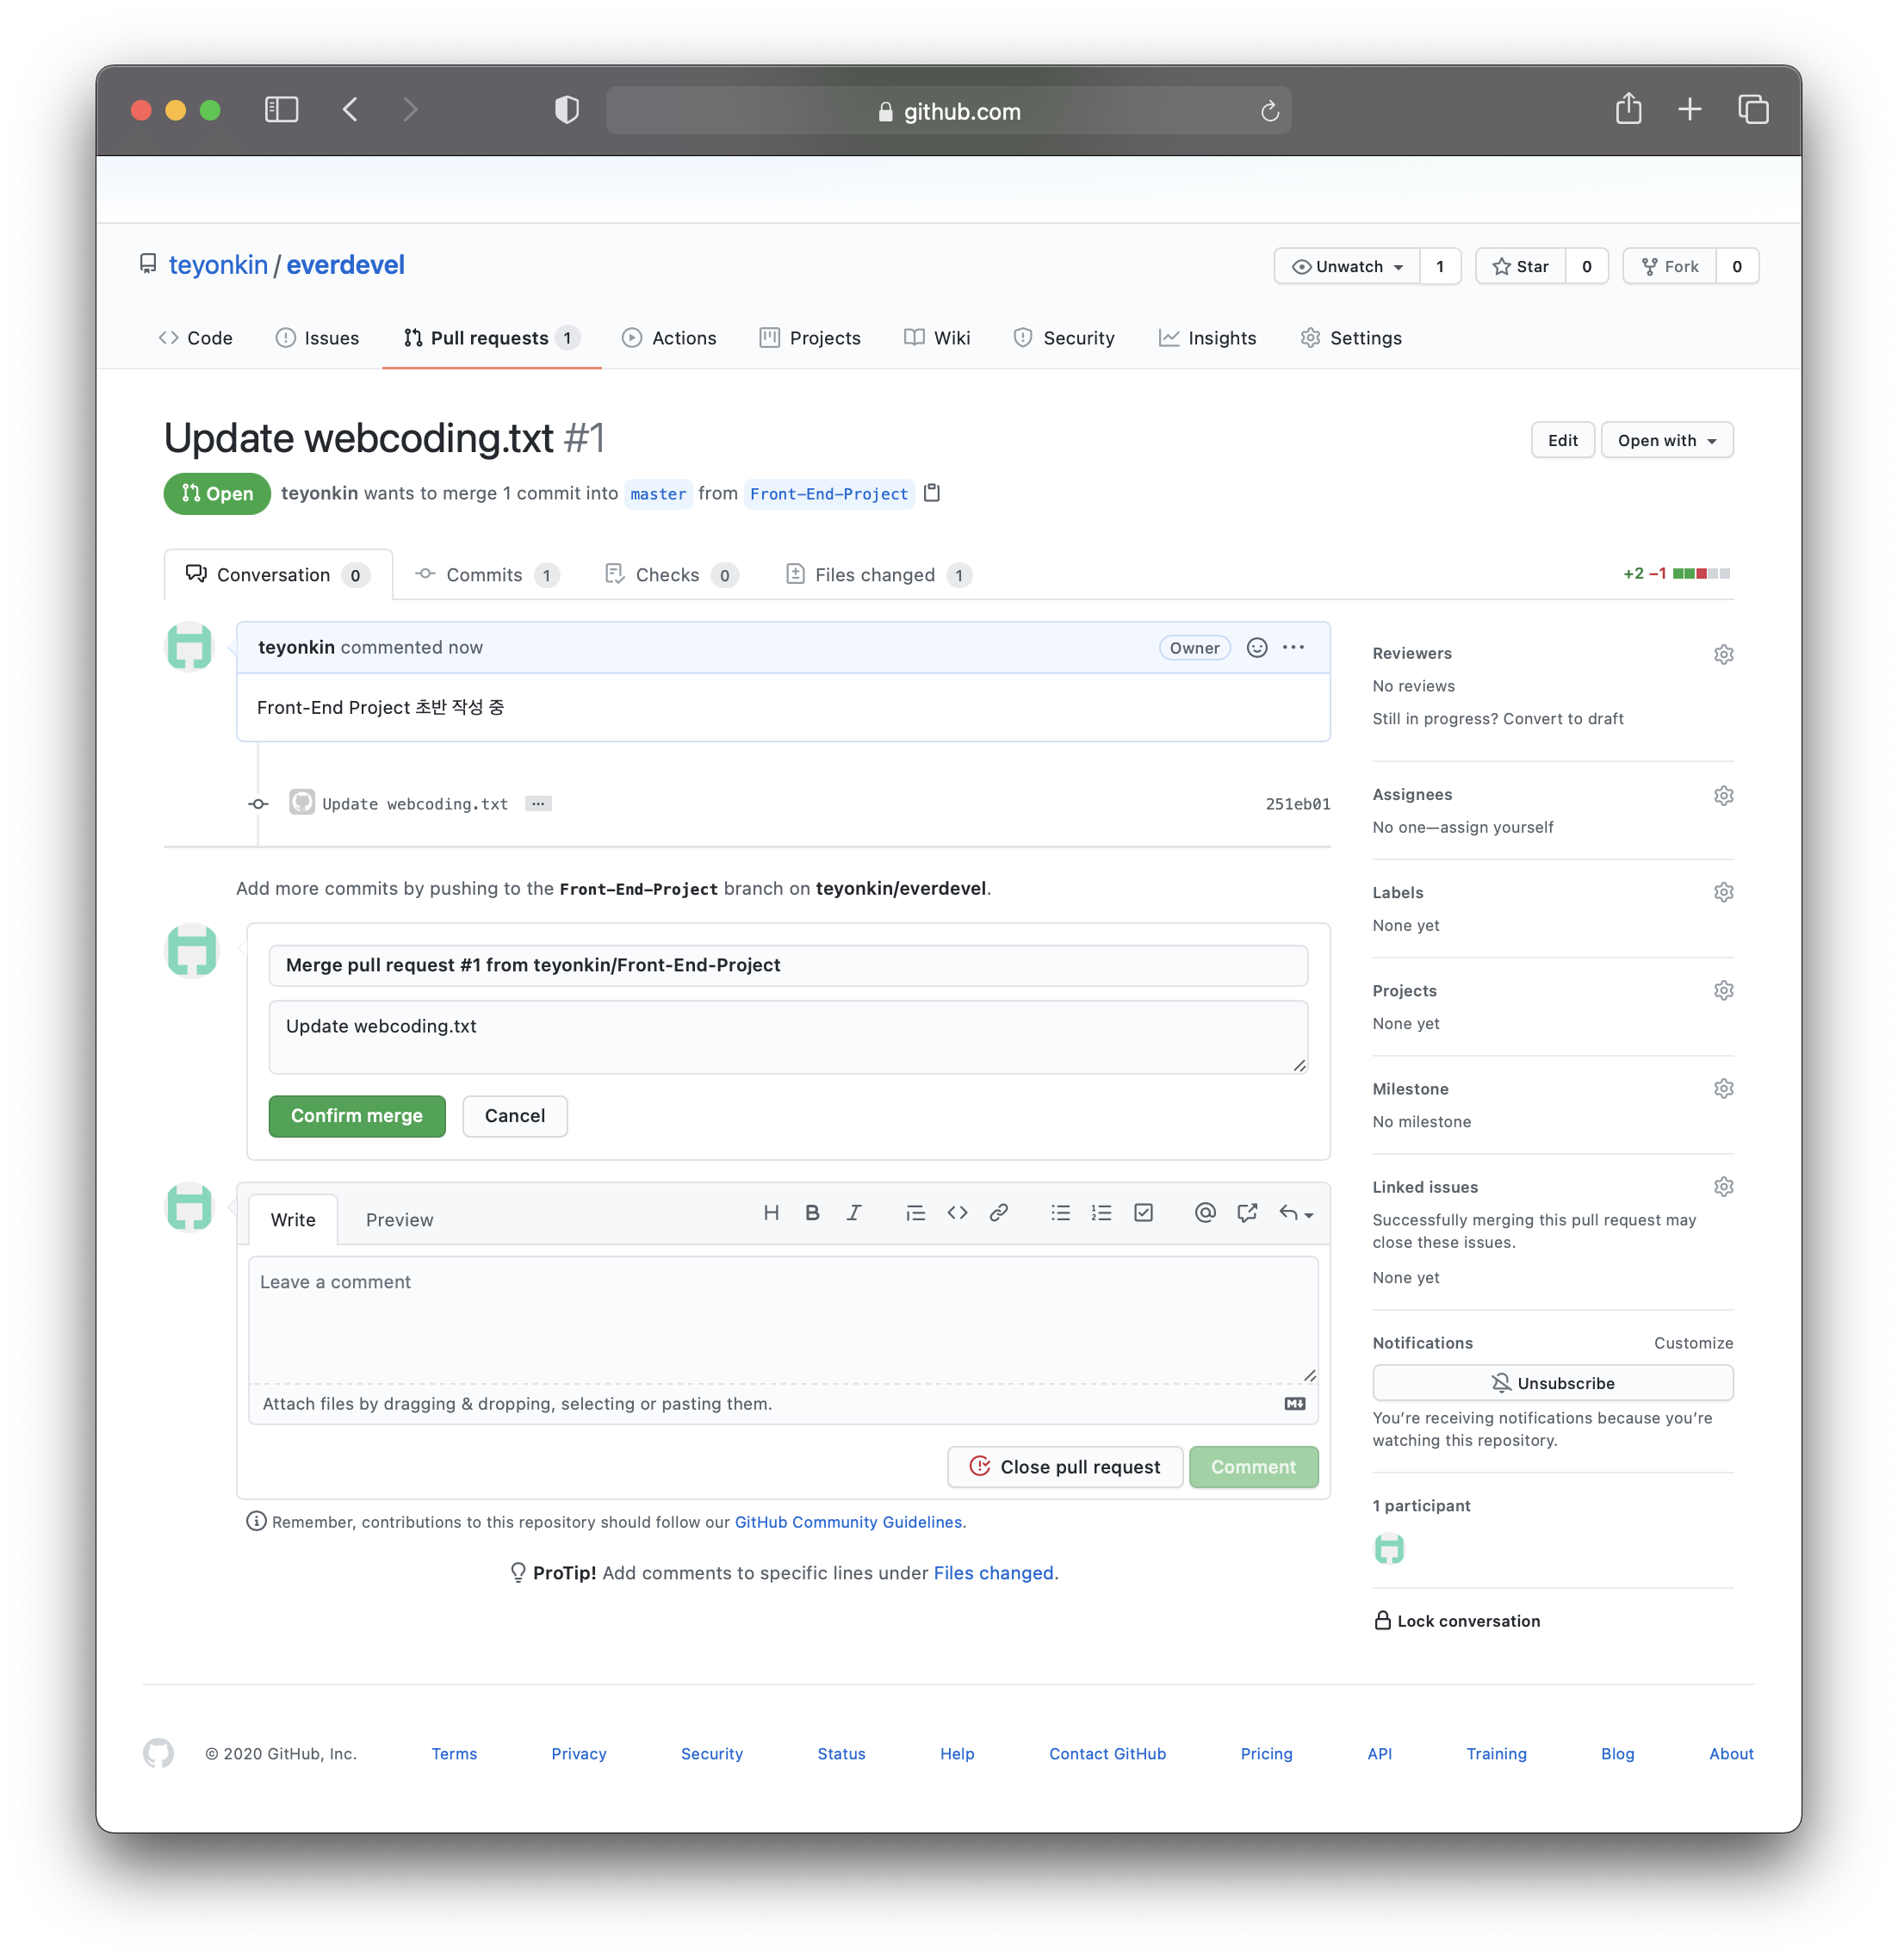Open the comment options ellipsis menu

pyautogui.click(x=1293, y=647)
